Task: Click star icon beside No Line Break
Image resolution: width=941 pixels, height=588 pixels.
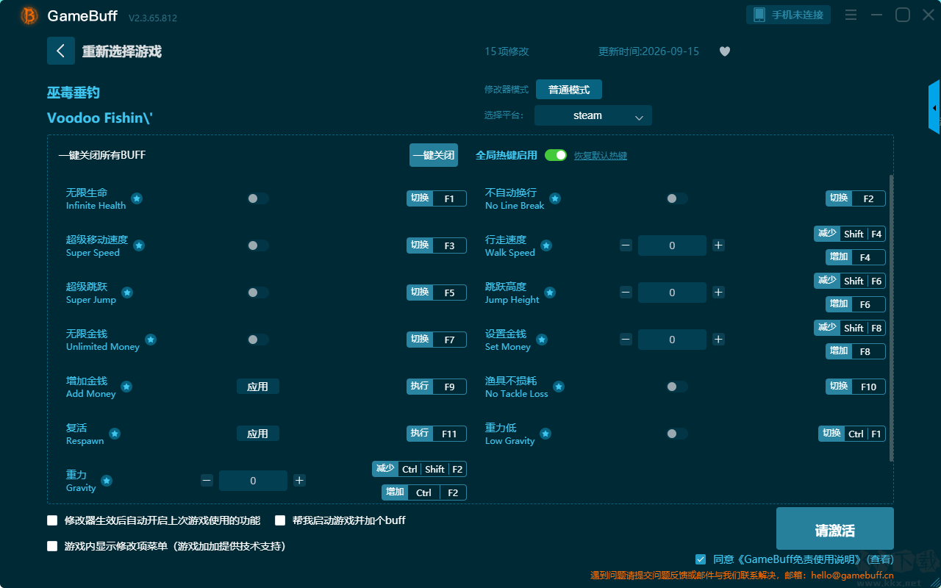Action: click(555, 198)
